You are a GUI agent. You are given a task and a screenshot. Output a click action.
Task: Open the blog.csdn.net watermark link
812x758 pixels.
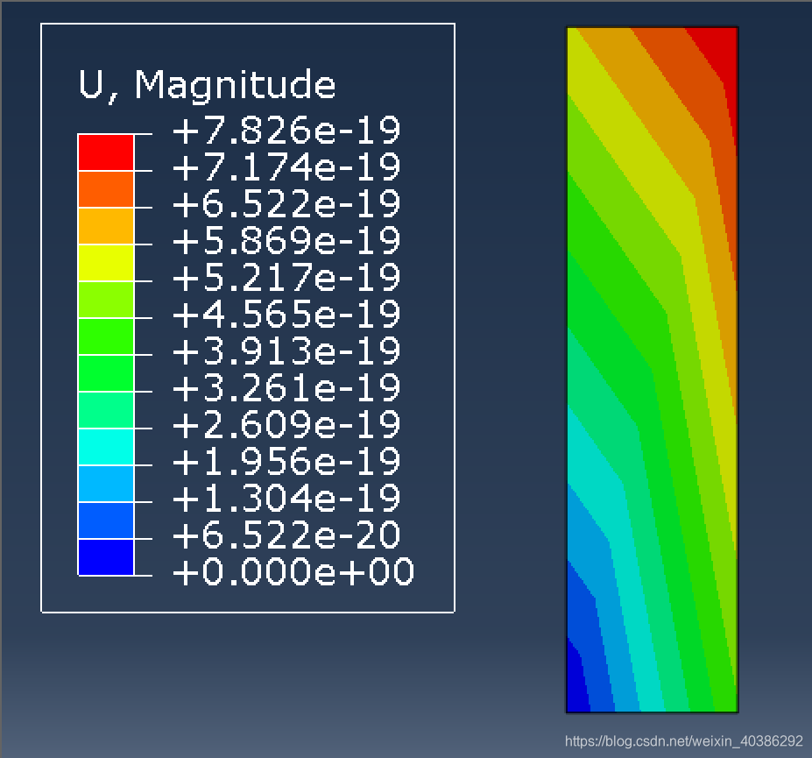683,741
